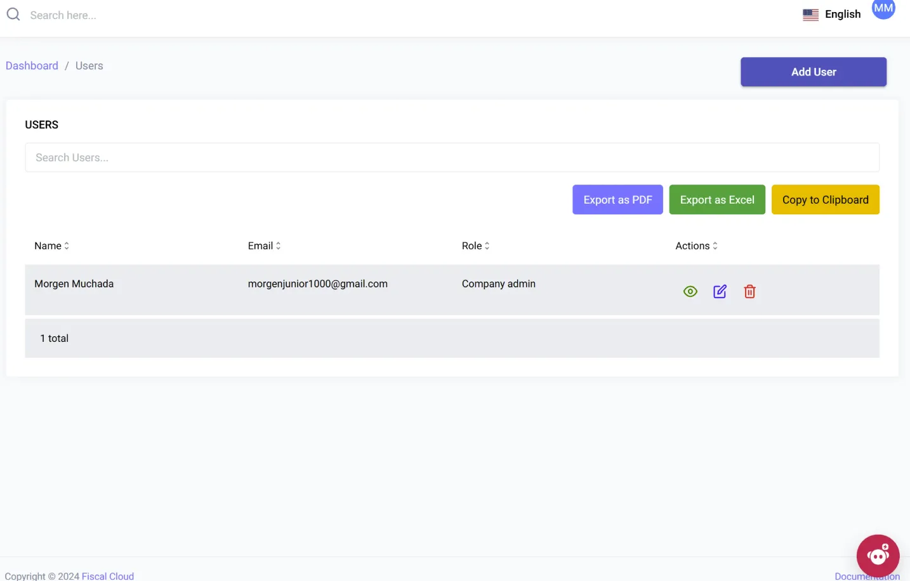Open the MM user avatar menu
910x581 pixels.
pyautogui.click(x=883, y=9)
